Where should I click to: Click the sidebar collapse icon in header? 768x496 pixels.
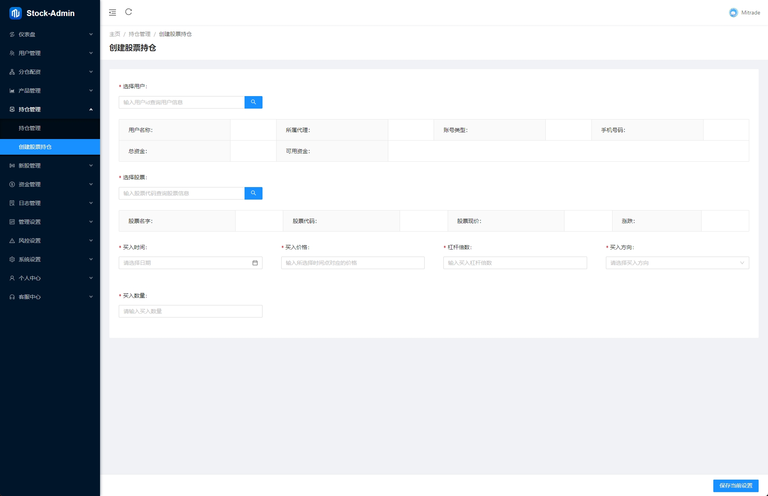point(113,12)
